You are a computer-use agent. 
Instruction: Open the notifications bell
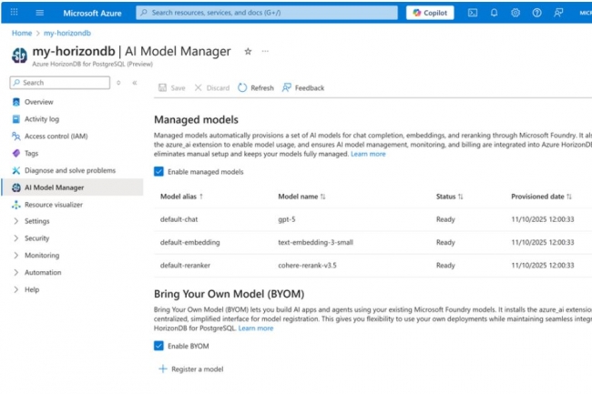pos(494,13)
